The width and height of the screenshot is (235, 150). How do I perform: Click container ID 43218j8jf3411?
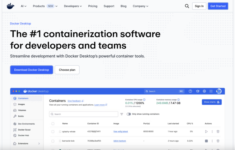[x=94, y=131]
